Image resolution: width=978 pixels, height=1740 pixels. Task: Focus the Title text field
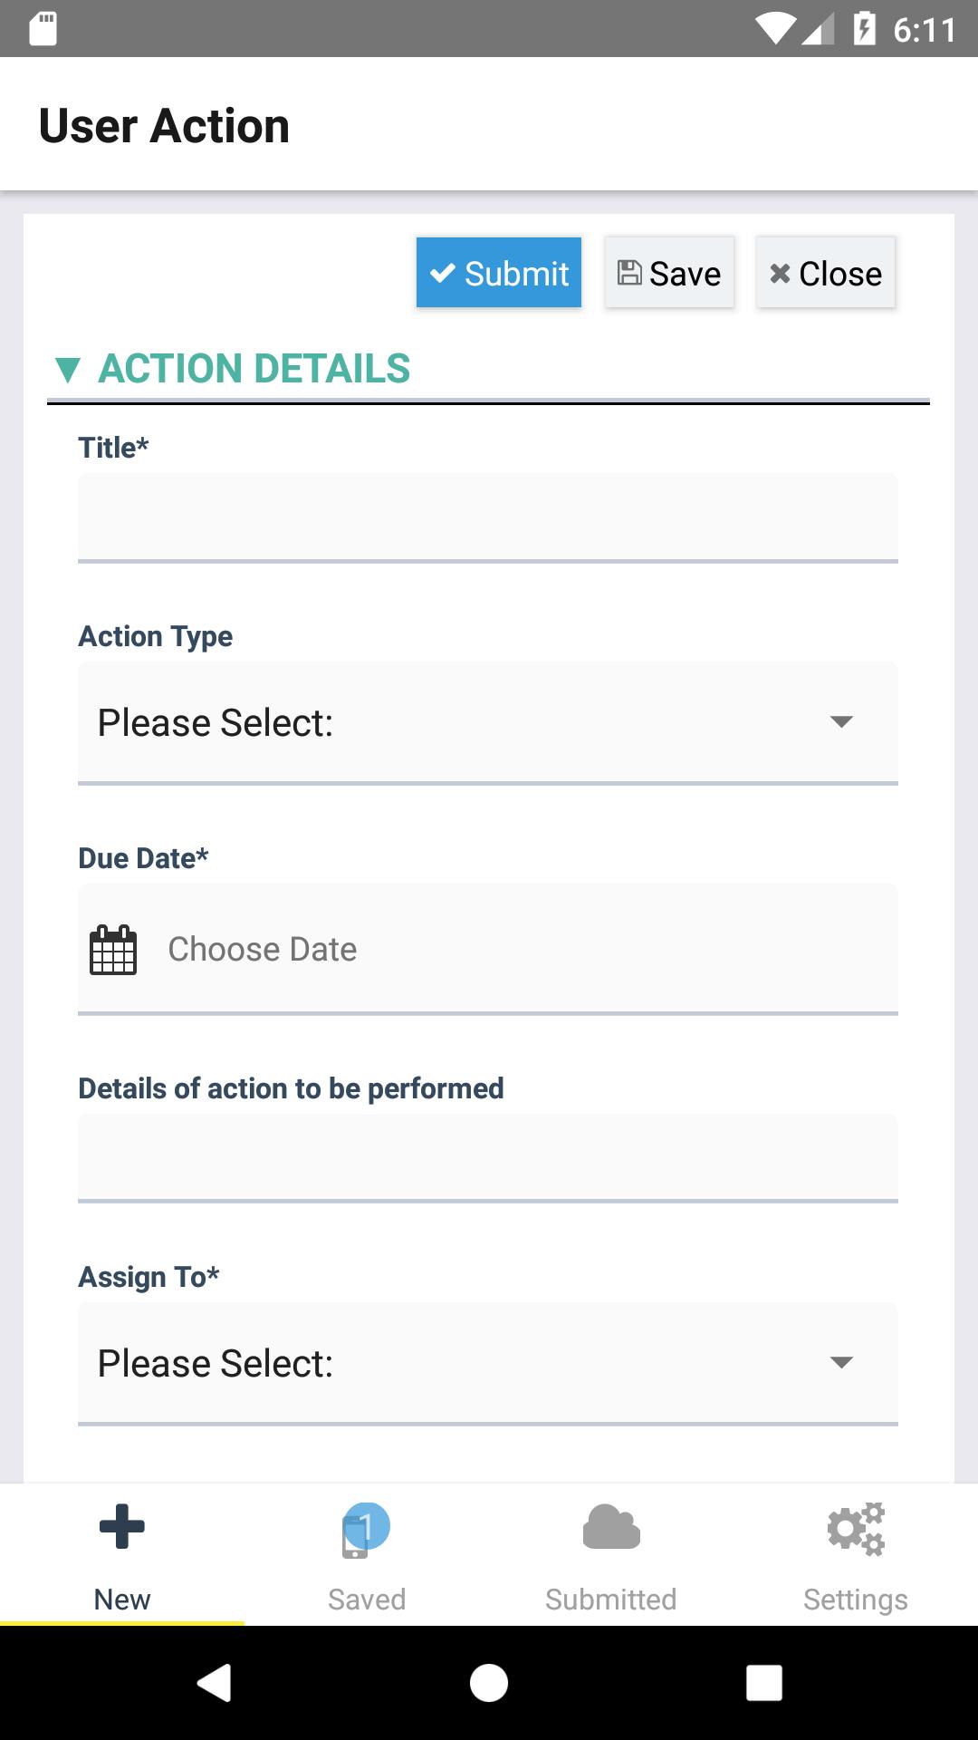(x=488, y=517)
